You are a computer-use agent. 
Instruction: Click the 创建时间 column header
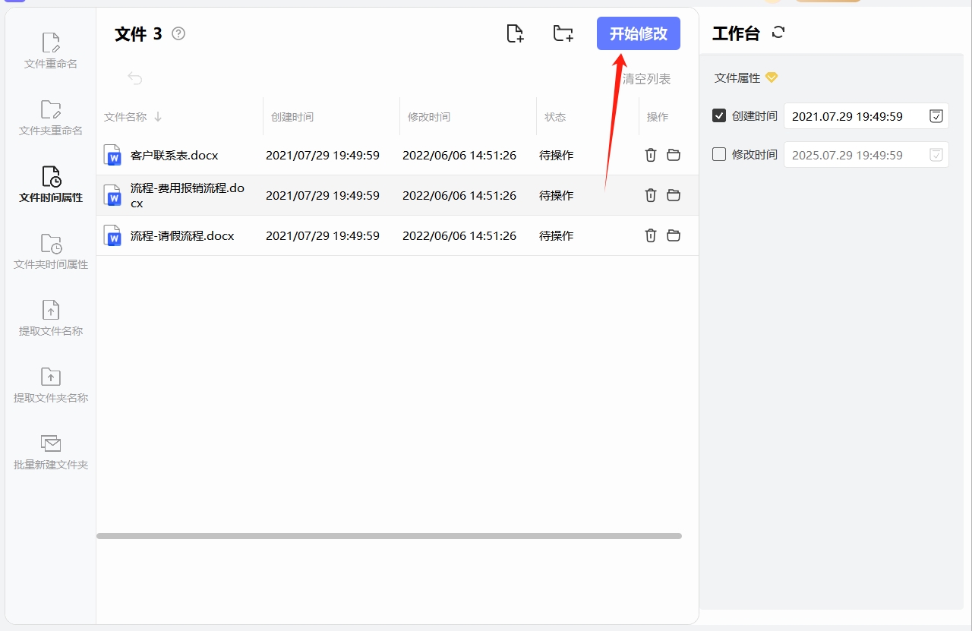tap(292, 117)
